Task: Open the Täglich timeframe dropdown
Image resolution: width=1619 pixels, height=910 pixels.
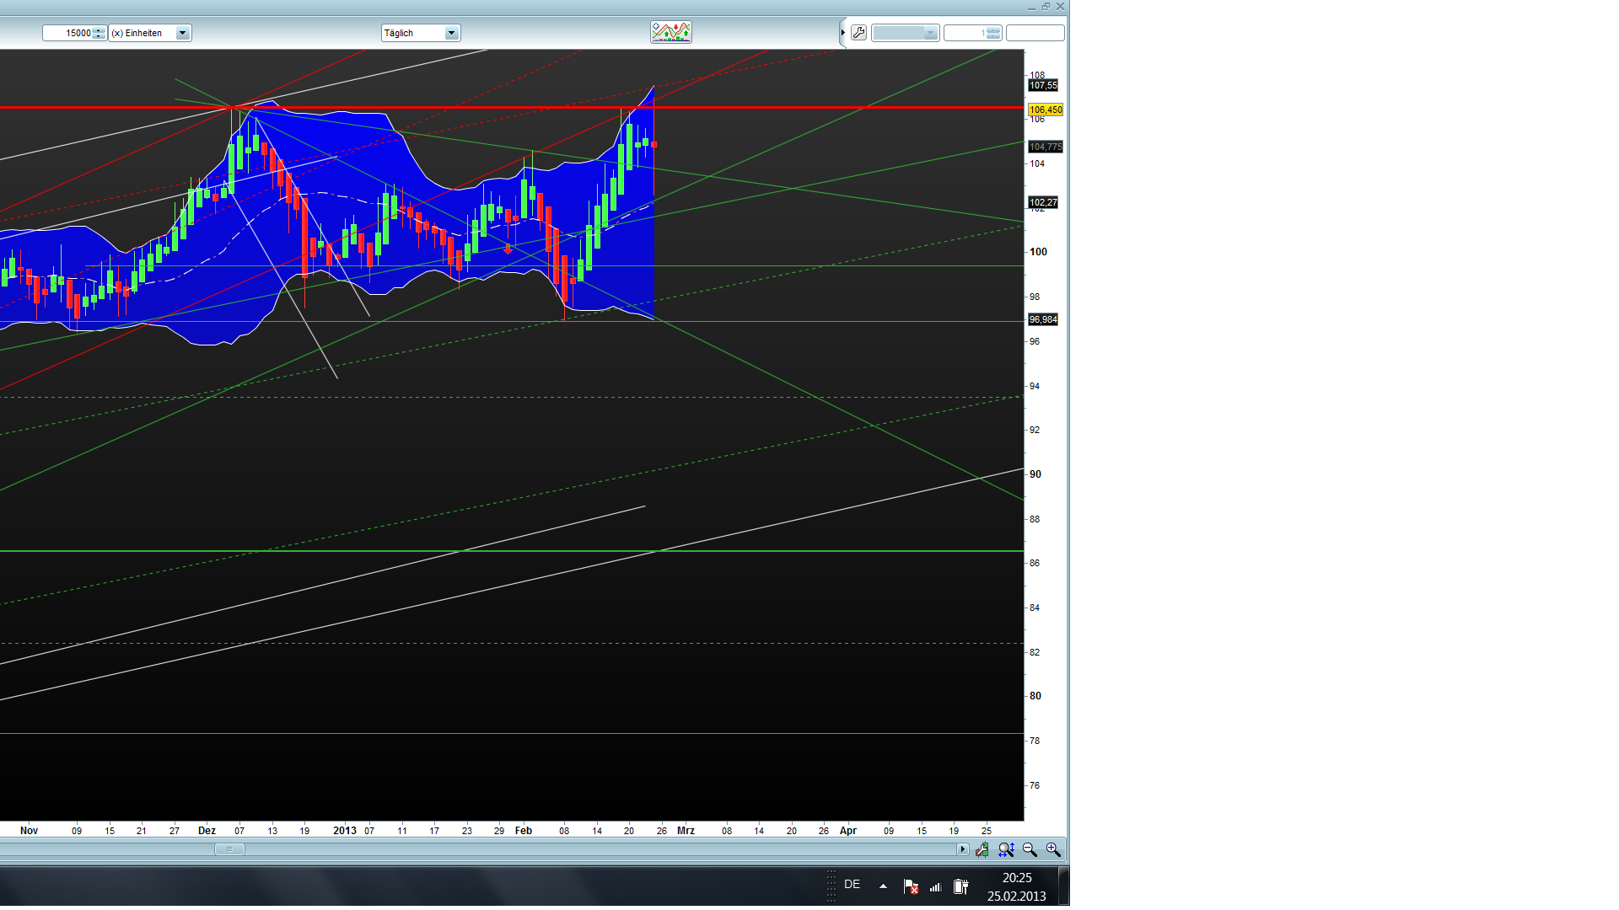Action: (x=451, y=33)
